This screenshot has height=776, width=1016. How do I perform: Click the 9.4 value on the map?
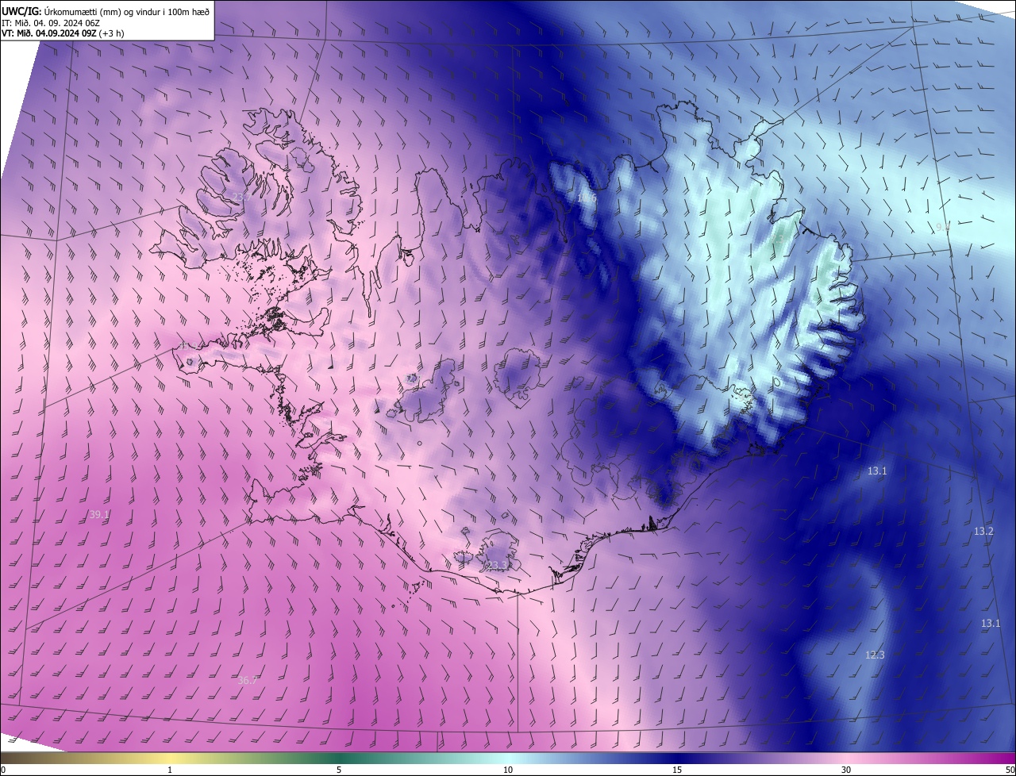click(943, 228)
